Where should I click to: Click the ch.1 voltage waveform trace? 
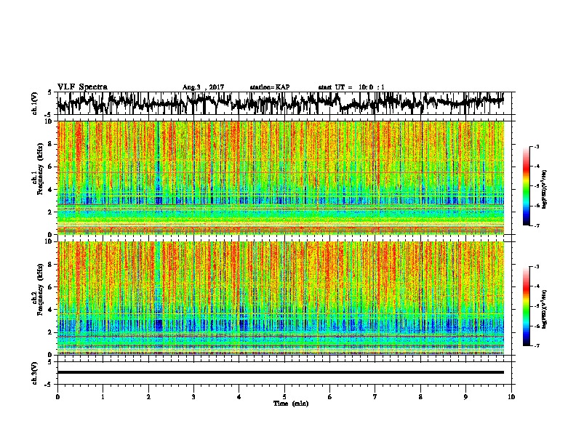281,103
